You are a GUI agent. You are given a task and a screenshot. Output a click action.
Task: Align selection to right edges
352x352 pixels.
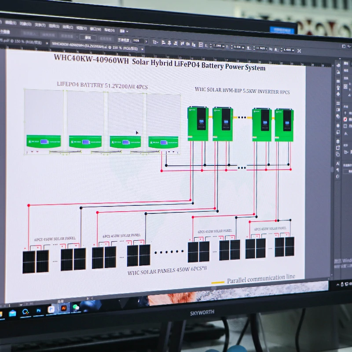(176, 43)
